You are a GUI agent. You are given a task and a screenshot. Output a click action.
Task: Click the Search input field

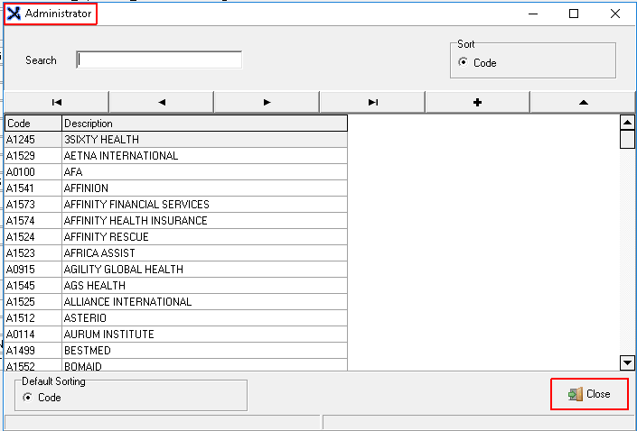(x=159, y=60)
